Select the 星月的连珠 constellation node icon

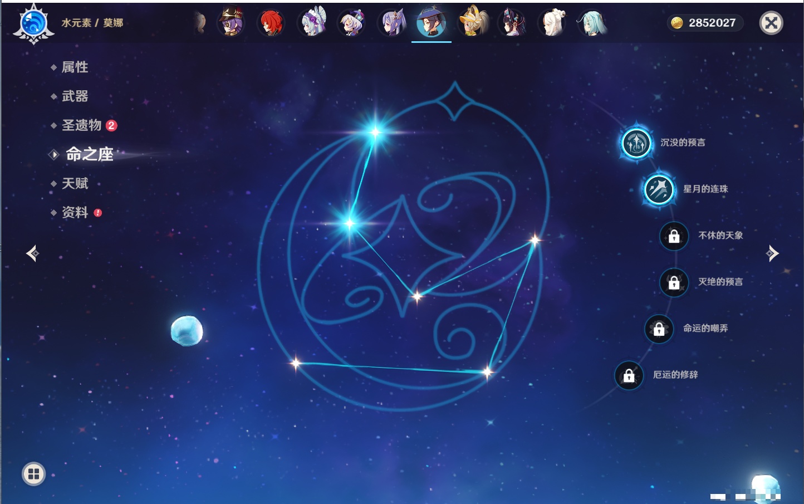(659, 189)
